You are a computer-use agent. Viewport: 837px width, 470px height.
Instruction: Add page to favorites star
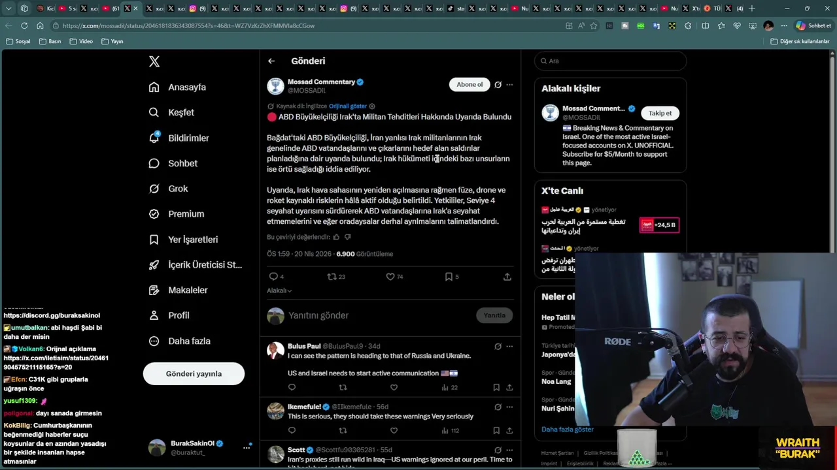point(594,25)
